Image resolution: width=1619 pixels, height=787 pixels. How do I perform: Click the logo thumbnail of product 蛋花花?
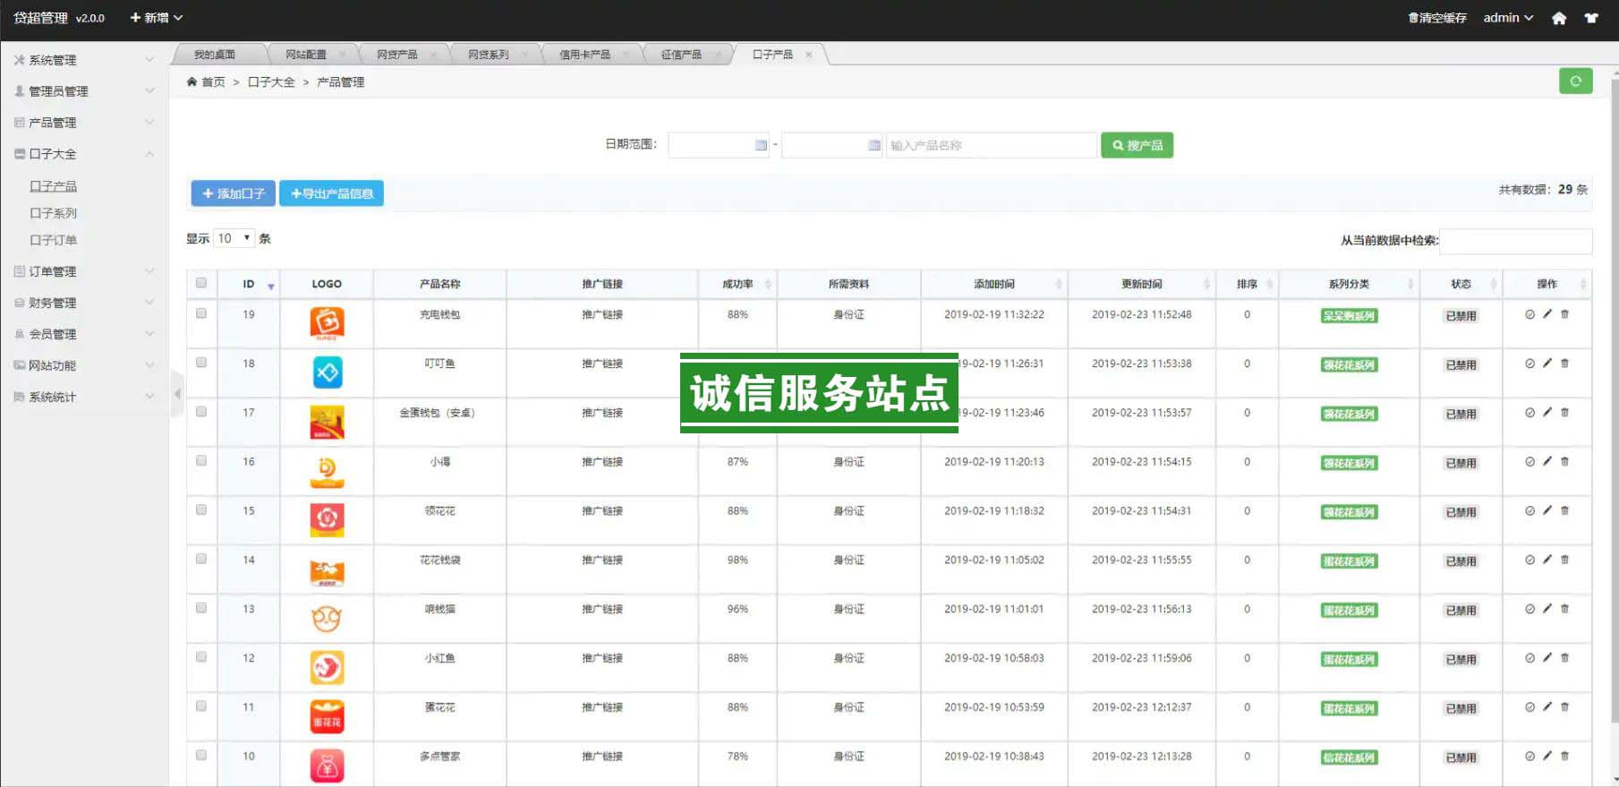click(x=327, y=717)
